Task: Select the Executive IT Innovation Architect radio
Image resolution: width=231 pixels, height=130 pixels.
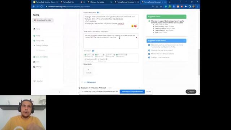Action: 79,88
